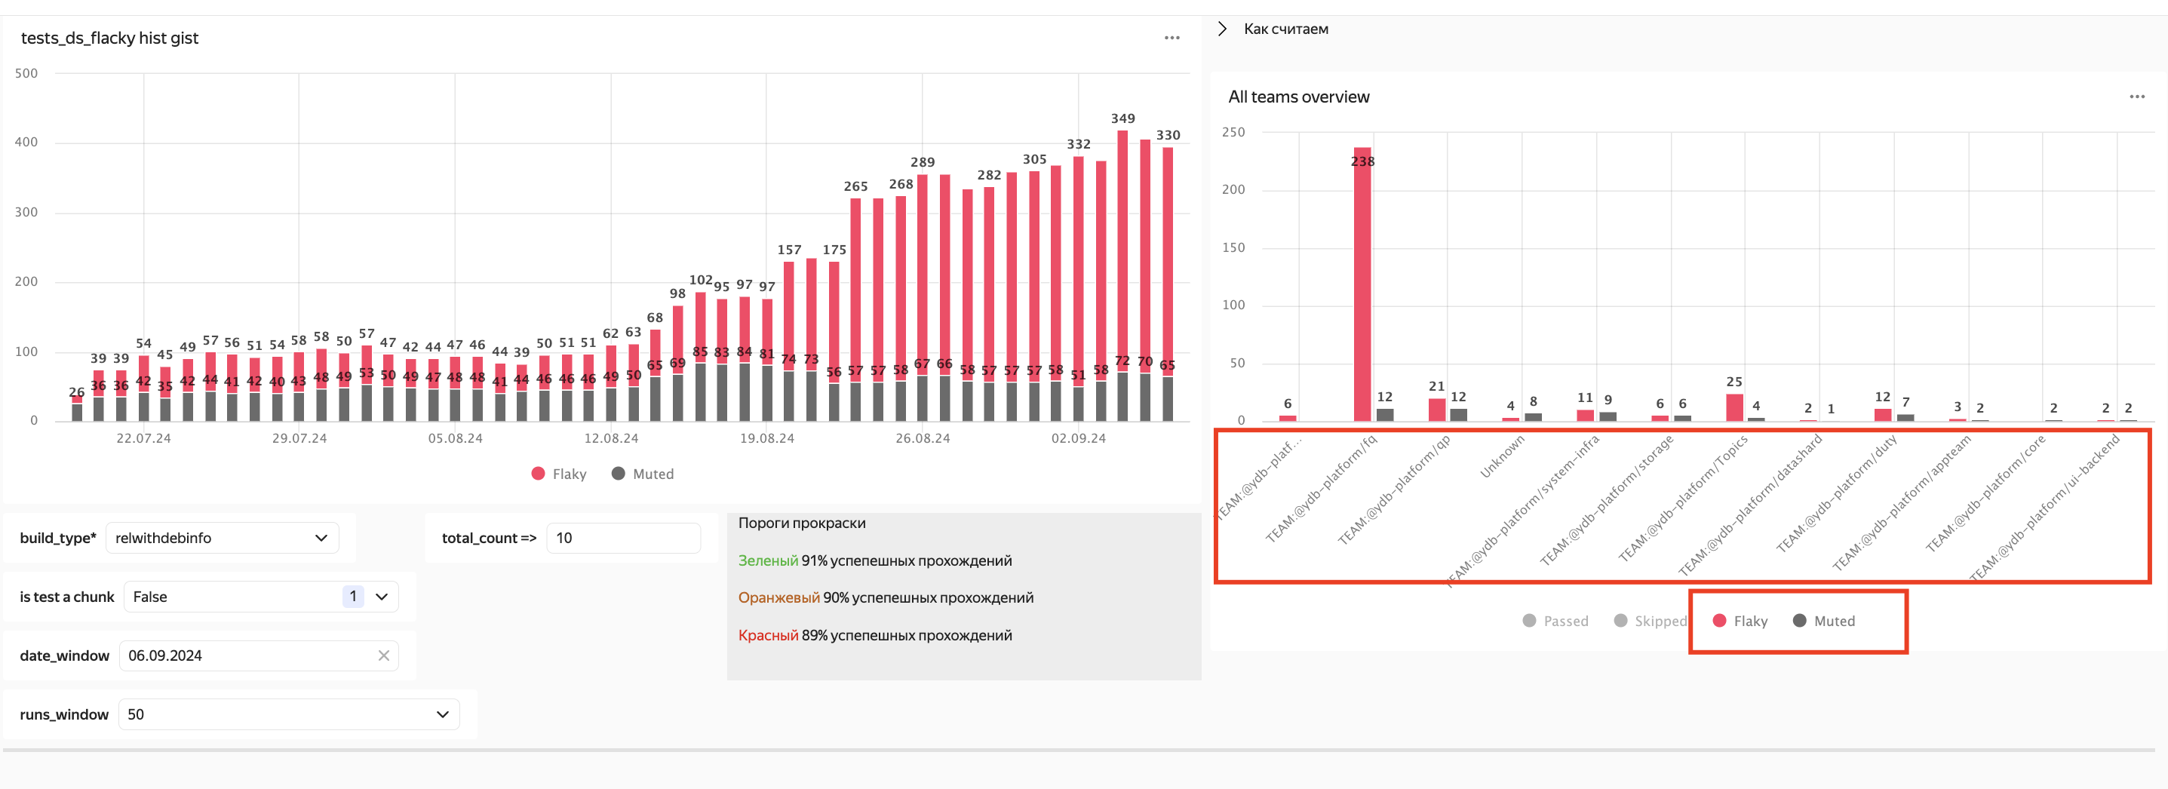Click the 349 peak bar in hist chart
The image size is (2168, 789).
click(x=1122, y=250)
